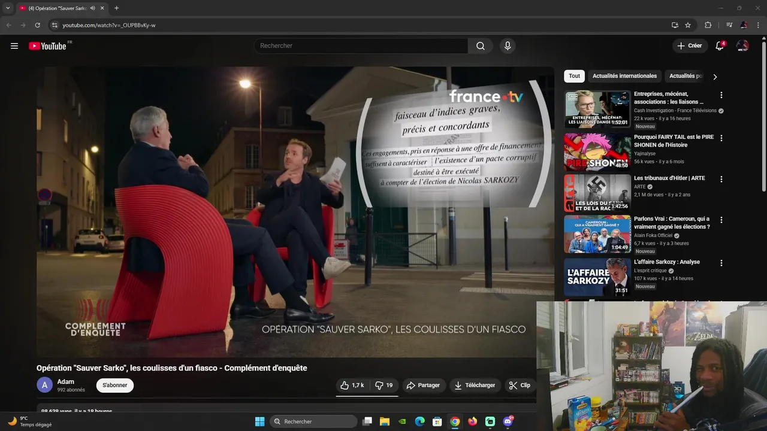Open options for the FAIRY TAIL video

pos(721,138)
